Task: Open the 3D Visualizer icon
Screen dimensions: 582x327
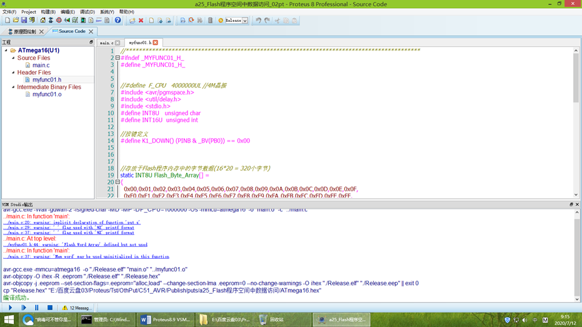Action: point(67,21)
